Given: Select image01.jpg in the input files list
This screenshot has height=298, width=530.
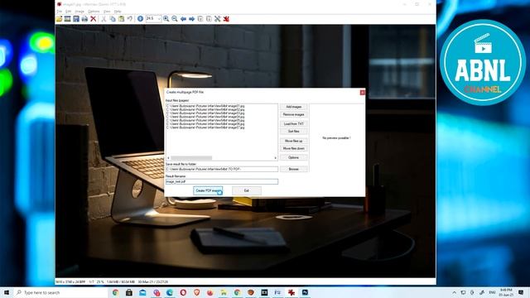Looking at the screenshot, I should tap(205, 106).
